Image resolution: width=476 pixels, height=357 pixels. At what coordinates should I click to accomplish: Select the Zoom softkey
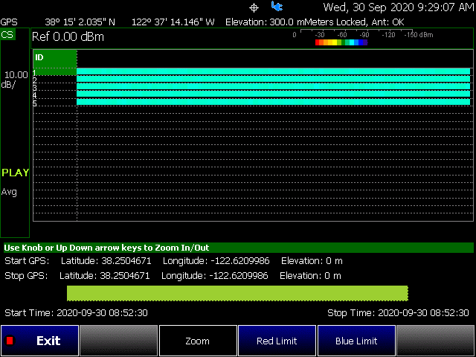(198, 341)
